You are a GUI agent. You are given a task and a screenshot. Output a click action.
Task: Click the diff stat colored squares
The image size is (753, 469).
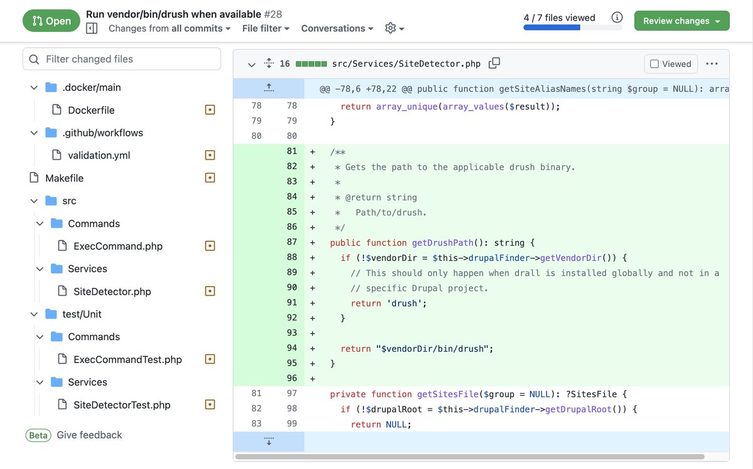(x=311, y=64)
